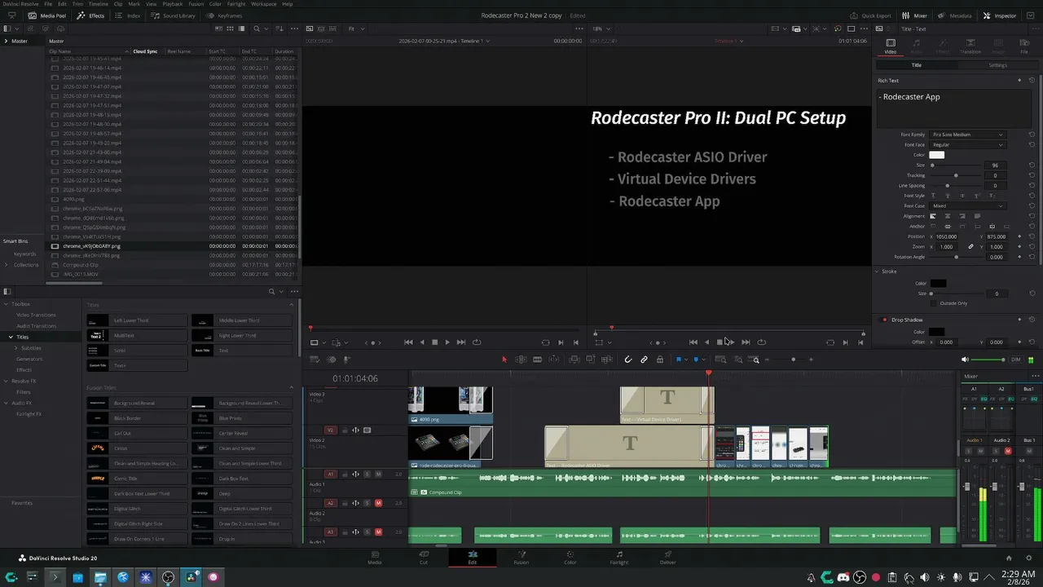This screenshot has width=1043, height=587.
Task: Open the Font Family dropdown
Action: [968, 135]
